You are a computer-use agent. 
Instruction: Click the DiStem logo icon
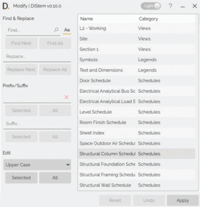(6, 6)
